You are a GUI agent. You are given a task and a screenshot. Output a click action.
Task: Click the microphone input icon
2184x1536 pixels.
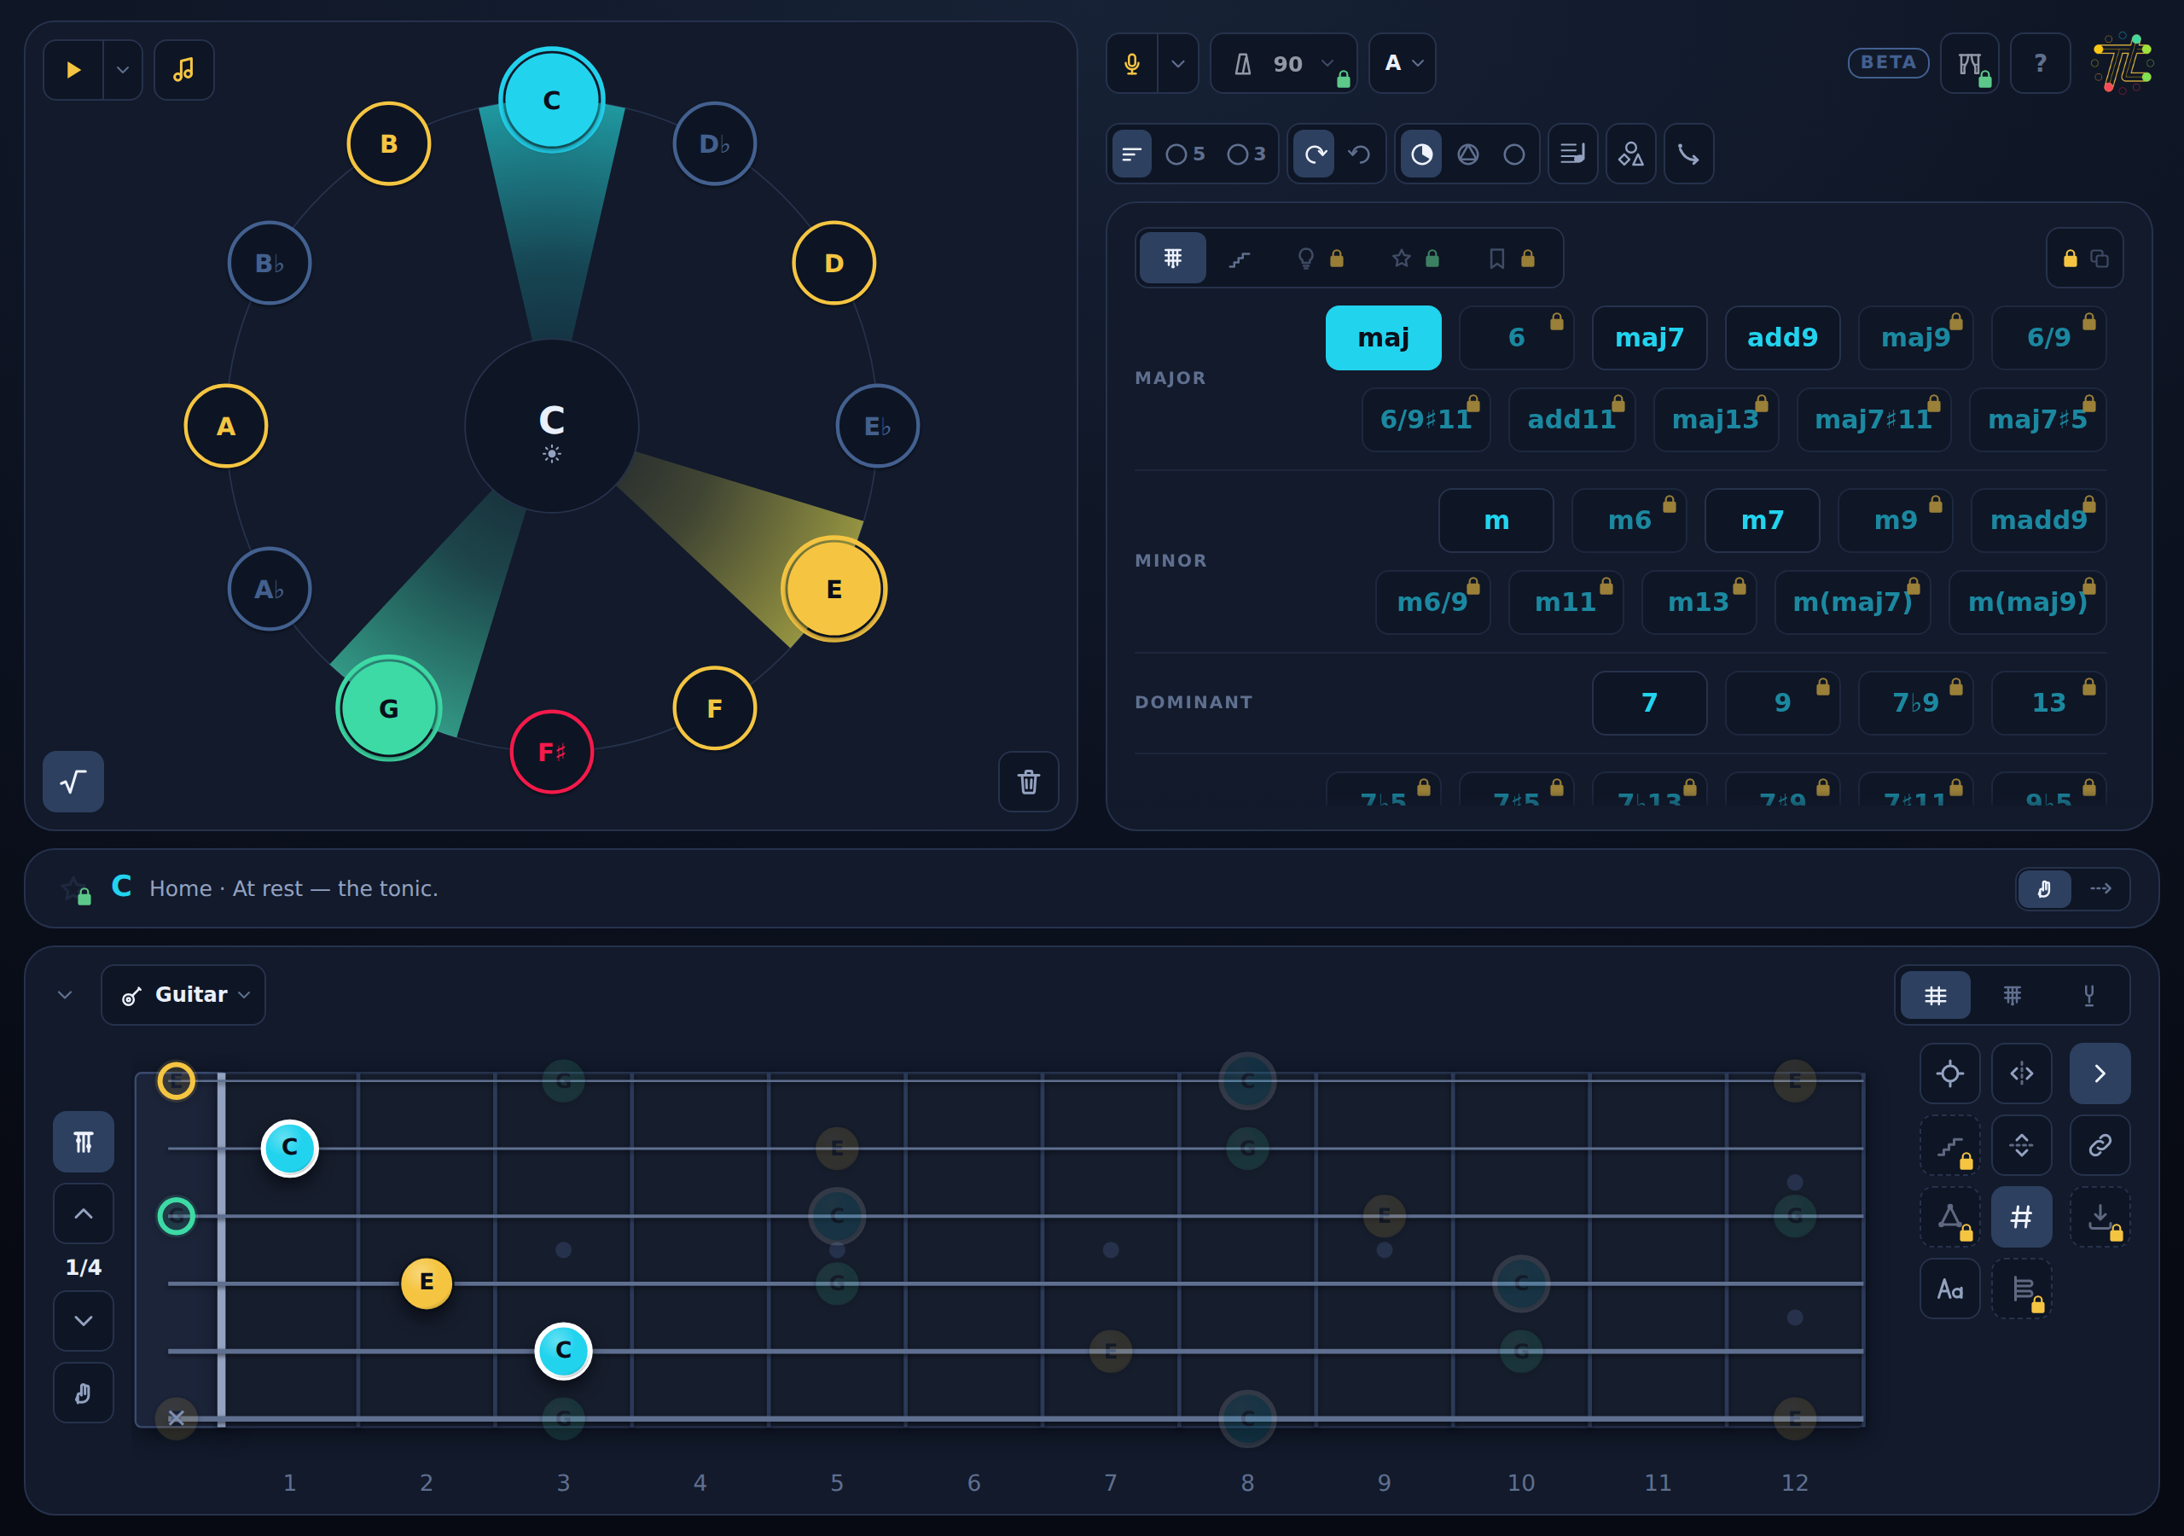pos(1132,64)
